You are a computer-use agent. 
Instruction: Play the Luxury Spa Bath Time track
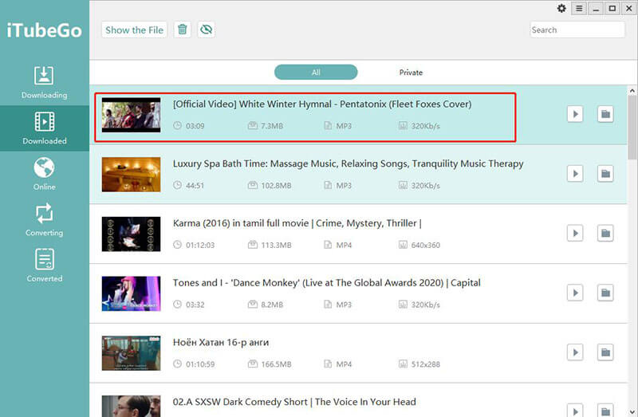575,174
